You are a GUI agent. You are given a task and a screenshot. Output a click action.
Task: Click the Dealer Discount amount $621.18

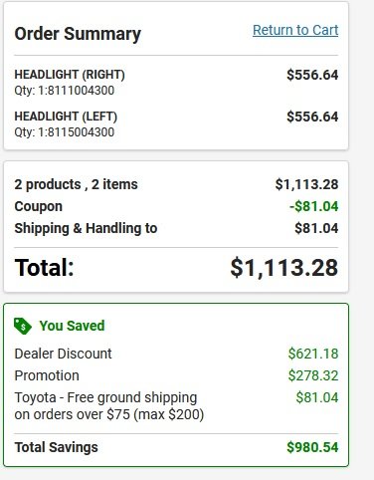click(x=313, y=354)
